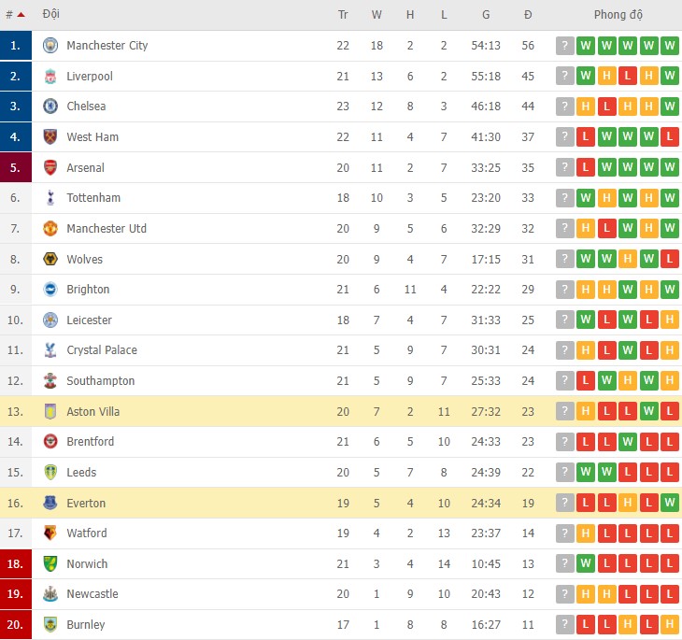Sort standings by the Đ points column
682x640 pixels.
coord(528,15)
